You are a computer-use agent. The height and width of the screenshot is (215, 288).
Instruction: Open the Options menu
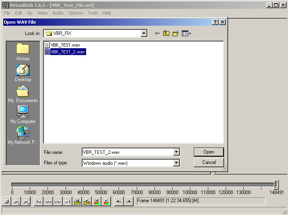76,13
